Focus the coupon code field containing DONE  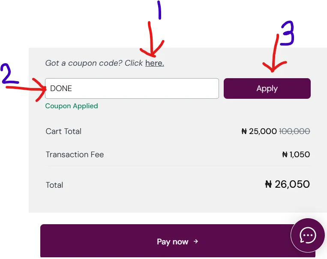point(132,88)
